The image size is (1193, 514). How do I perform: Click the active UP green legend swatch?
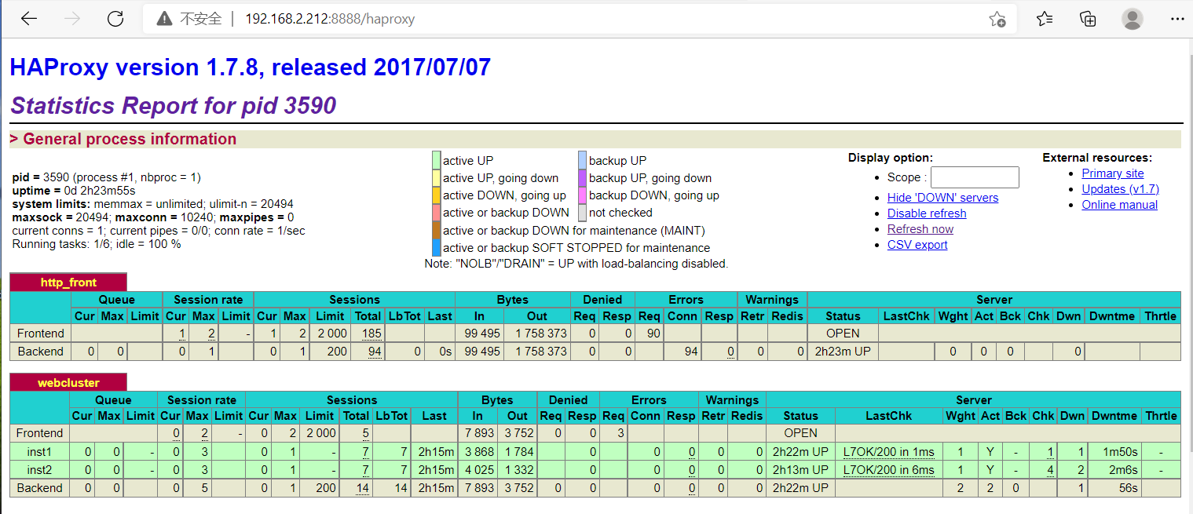(x=436, y=160)
